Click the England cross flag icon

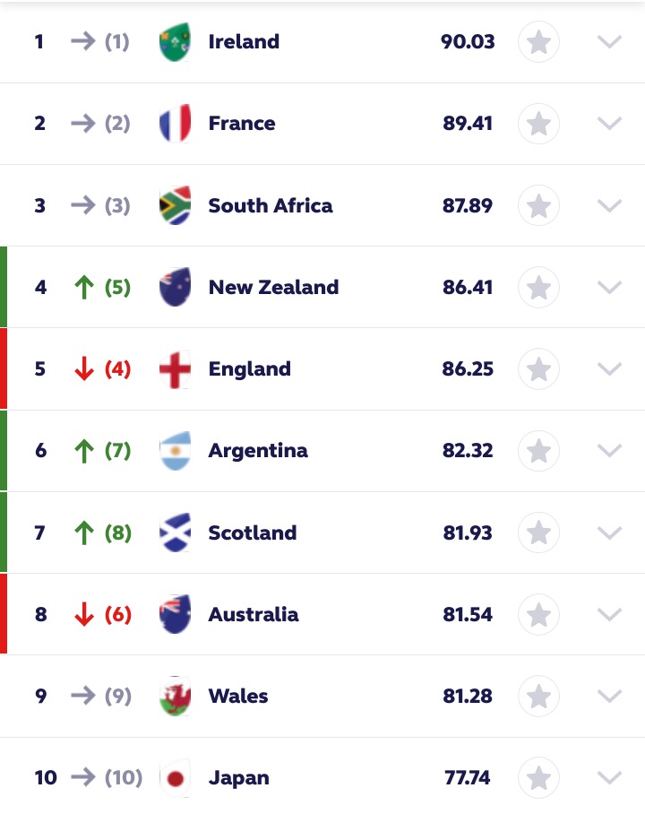175,369
